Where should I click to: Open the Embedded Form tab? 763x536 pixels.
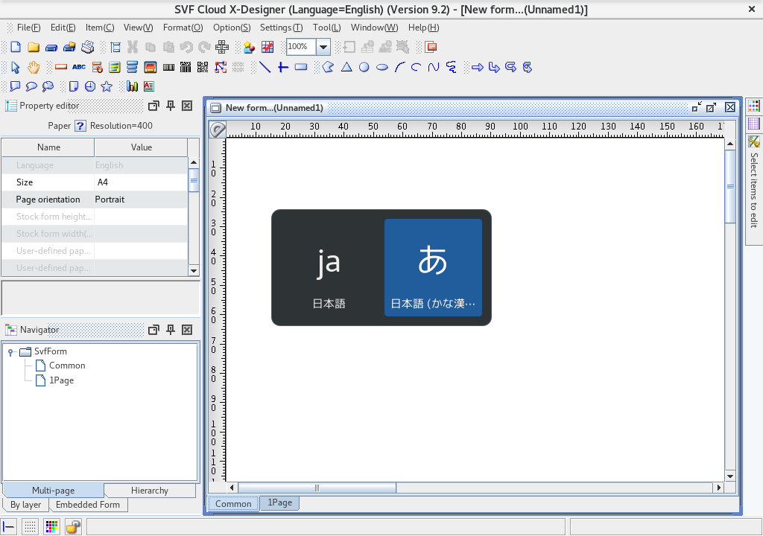point(88,505)
